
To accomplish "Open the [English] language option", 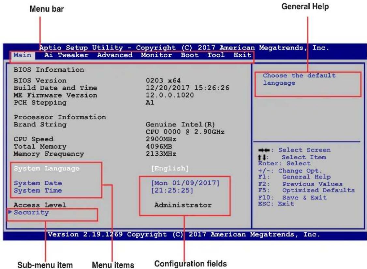I will pyautogui.click(x=170, y=168).
